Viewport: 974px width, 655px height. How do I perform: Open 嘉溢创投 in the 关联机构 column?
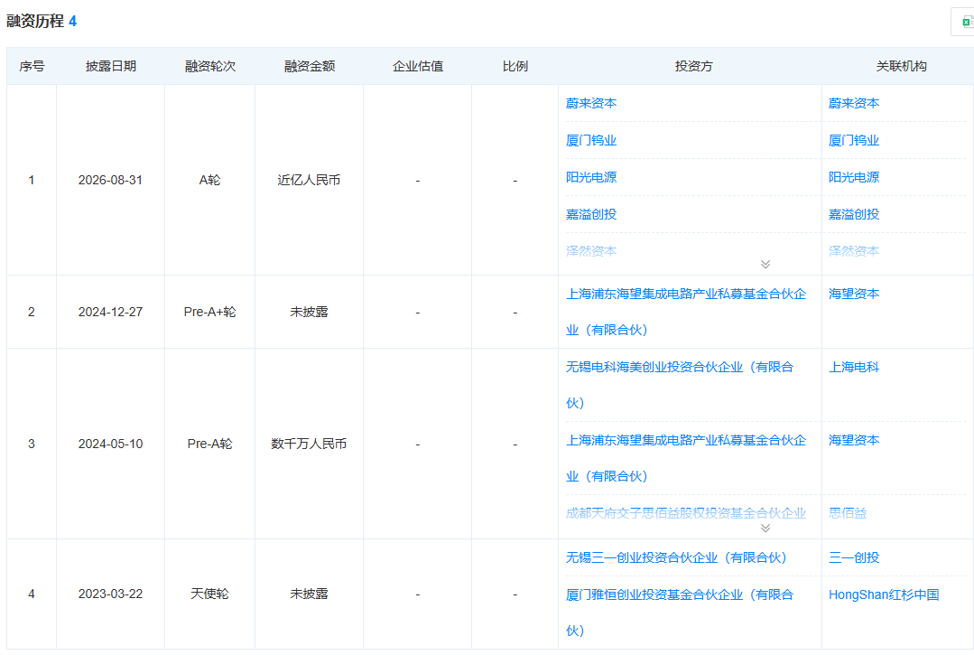854,214
